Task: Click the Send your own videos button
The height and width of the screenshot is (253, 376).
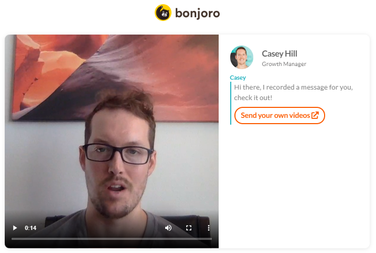Action: (x=280, y=115)
